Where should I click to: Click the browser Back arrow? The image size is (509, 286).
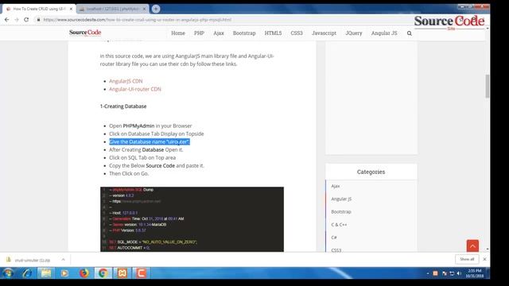tap(7, 20)
